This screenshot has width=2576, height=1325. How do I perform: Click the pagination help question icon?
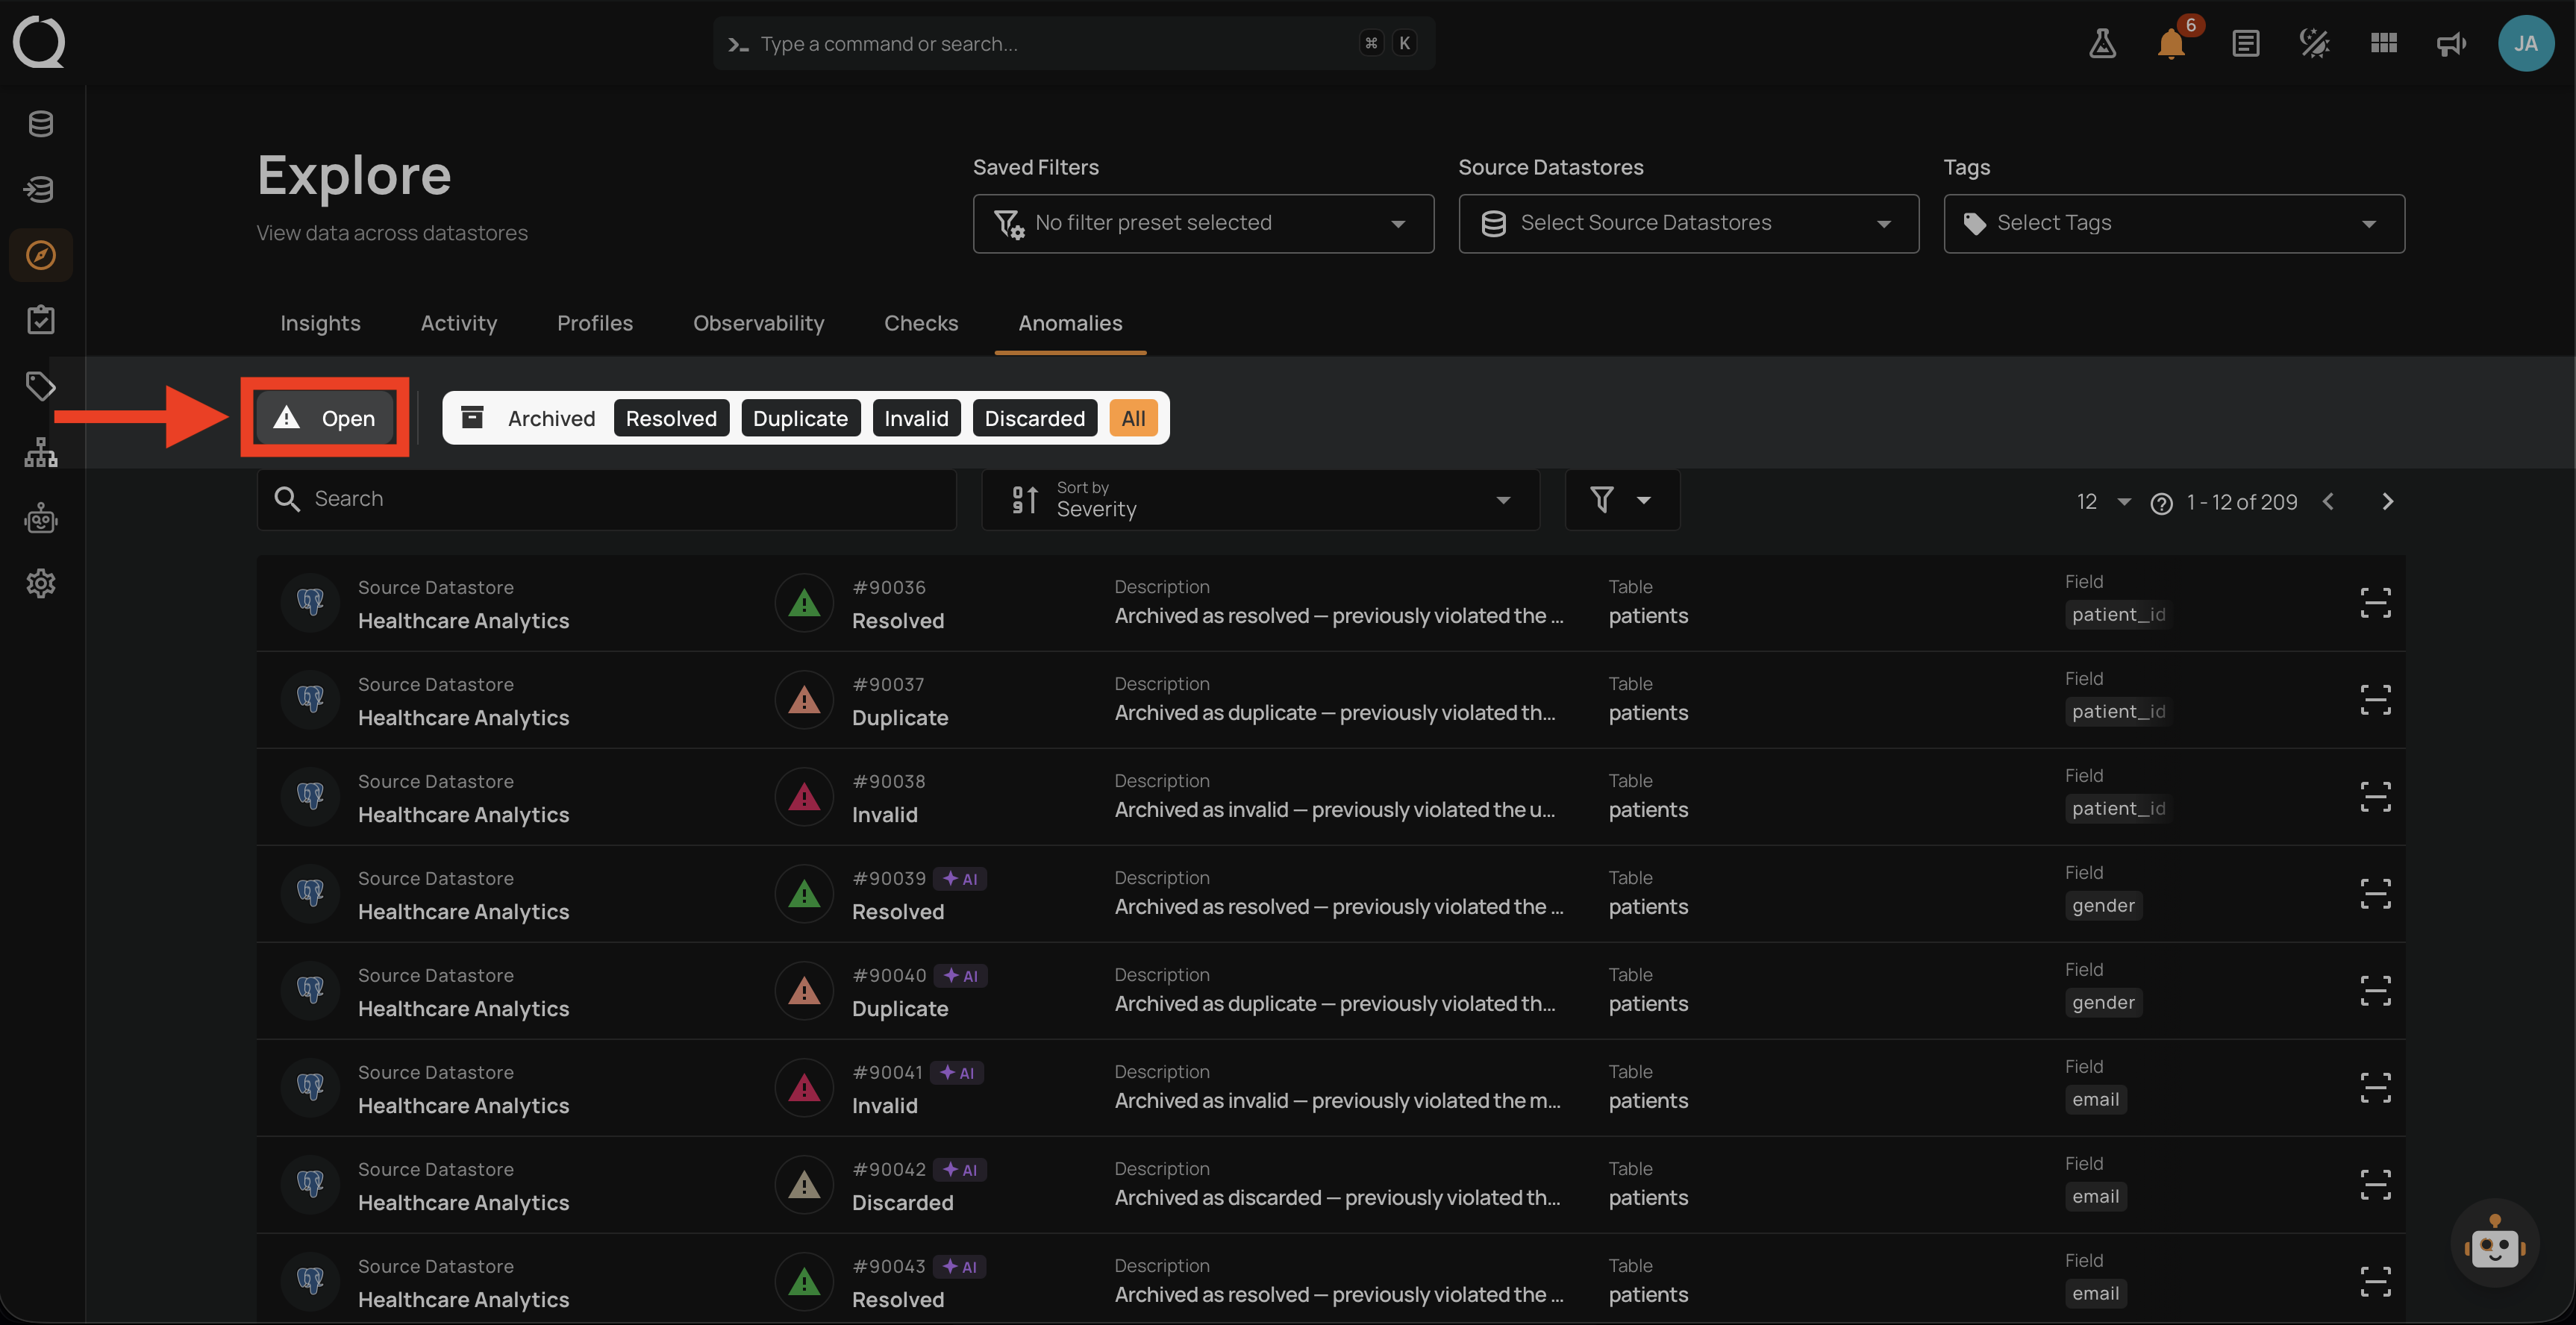pos(2161,503)
